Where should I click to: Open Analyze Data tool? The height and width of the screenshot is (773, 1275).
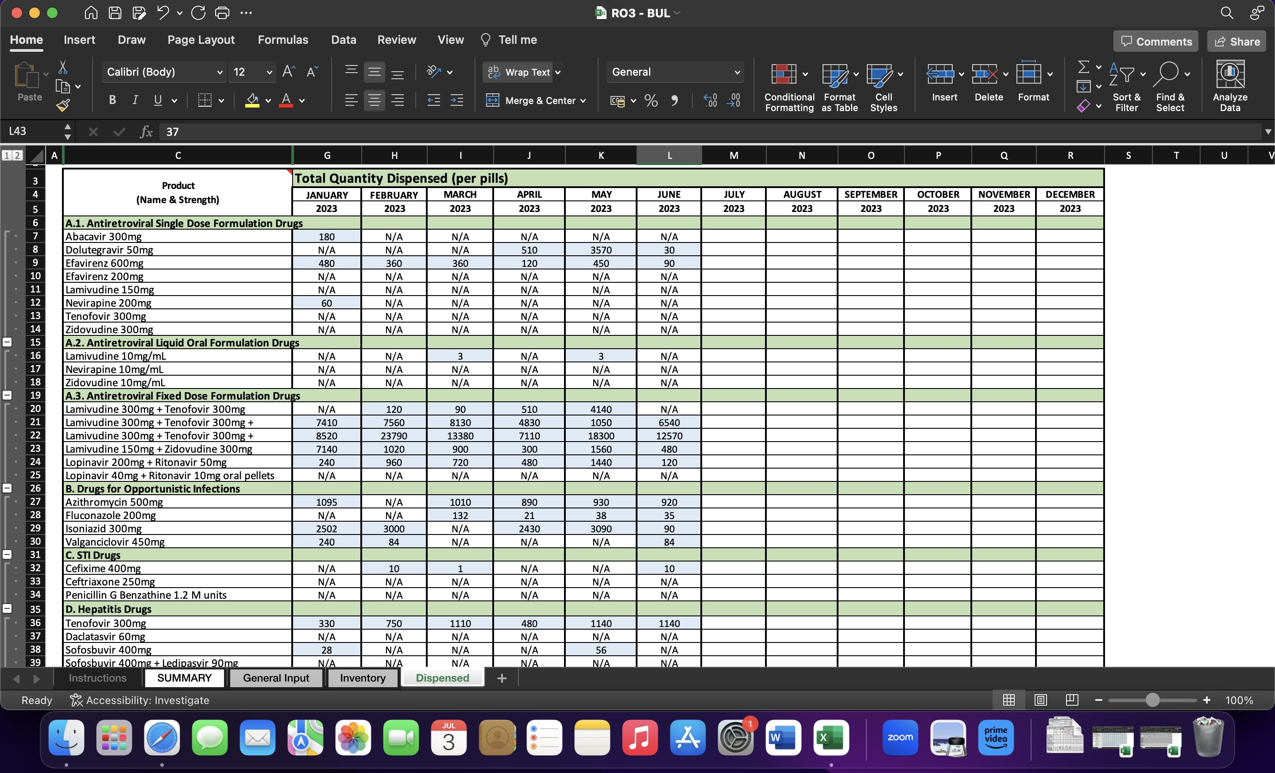[1229, 86]
